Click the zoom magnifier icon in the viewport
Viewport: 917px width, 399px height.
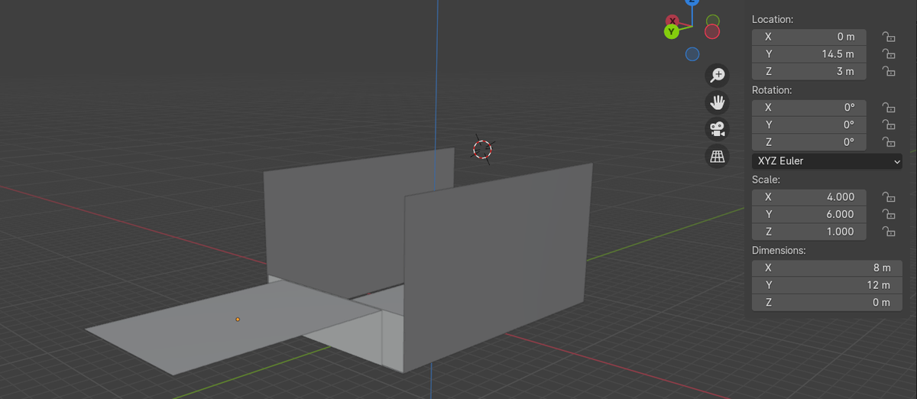(717, 75)
